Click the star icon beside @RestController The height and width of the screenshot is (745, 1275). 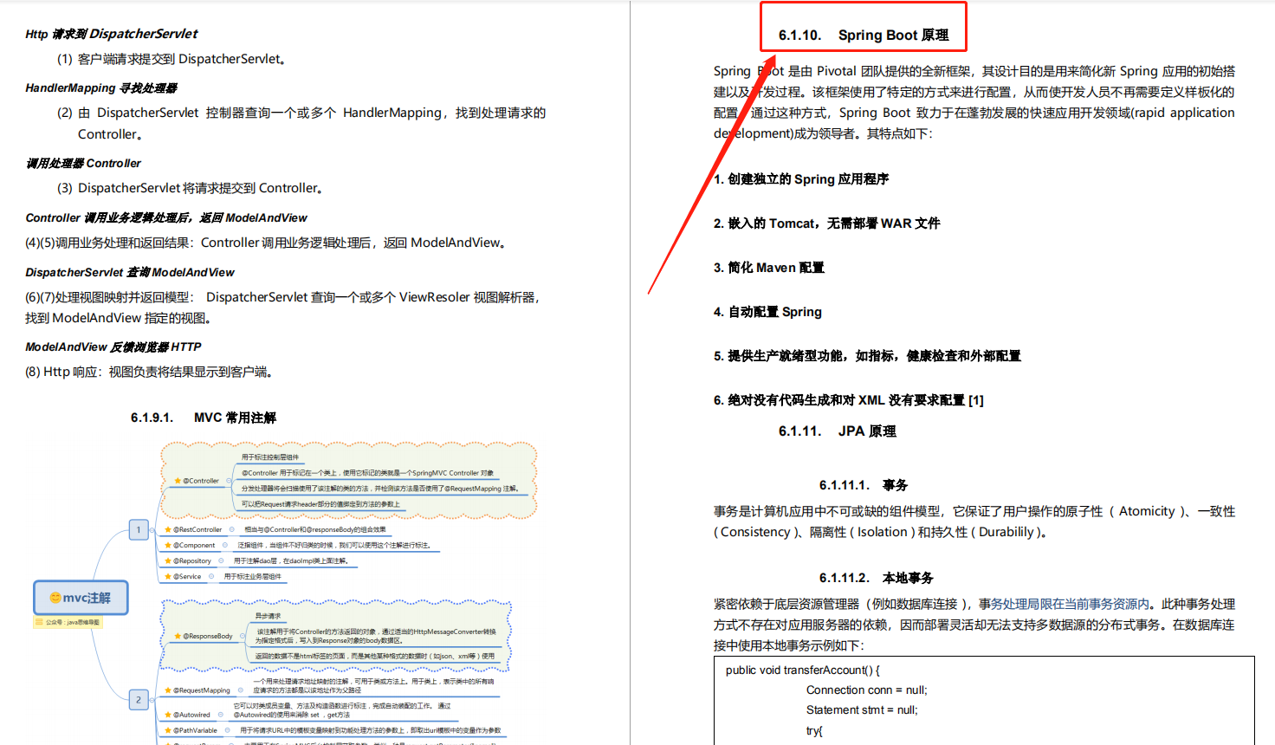click(167, 529)
